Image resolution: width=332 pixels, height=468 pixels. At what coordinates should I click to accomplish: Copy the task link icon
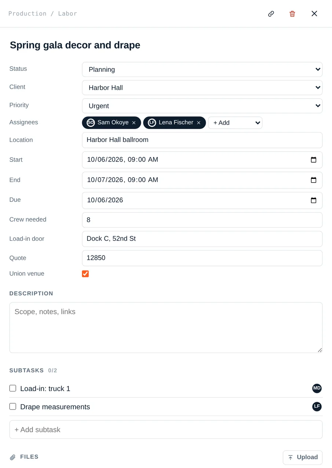271,14
